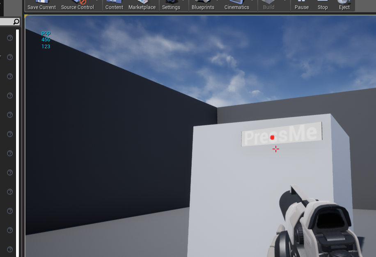Click the Build toolbar item
The image size is (376, 257).
point(268,4)
